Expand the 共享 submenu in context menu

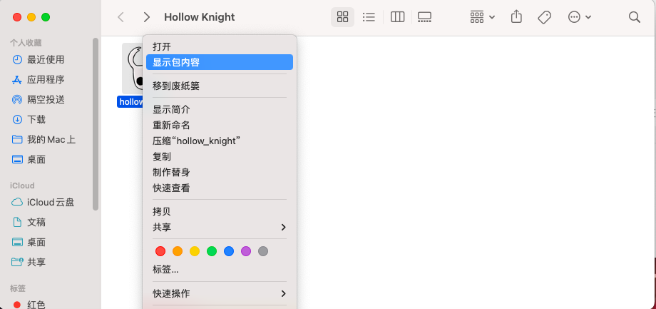(x=218, y=227)
